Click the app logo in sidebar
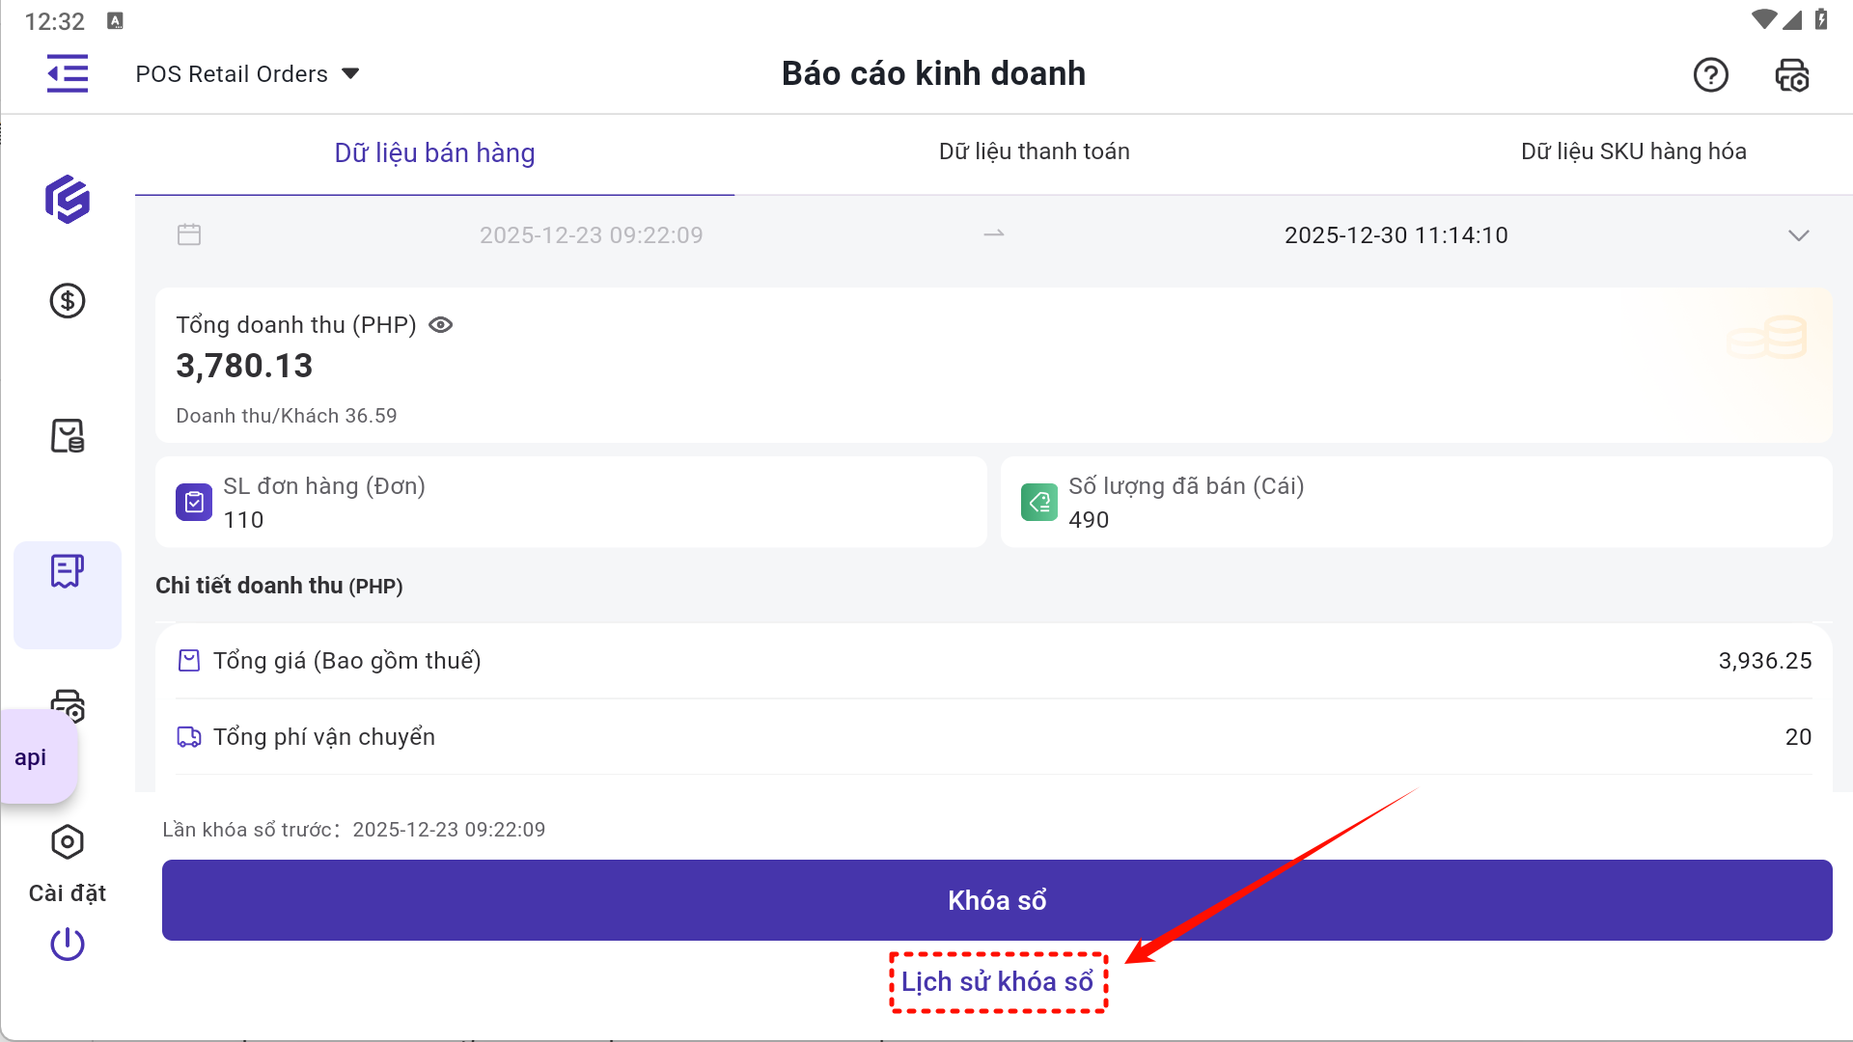This screenshot has height=1042, width=1853. pyautogui.click(x=68, y=200)
